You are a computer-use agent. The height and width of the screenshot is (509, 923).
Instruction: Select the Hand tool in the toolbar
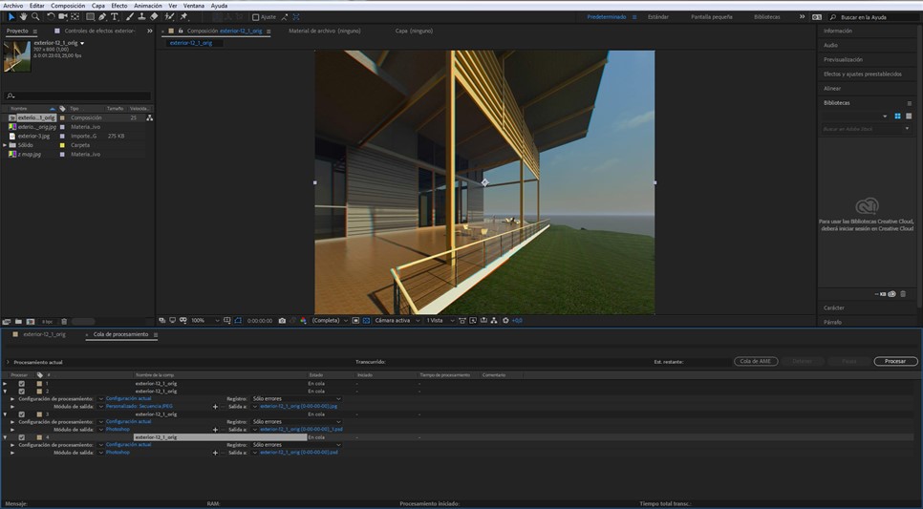(x=23, y=16)
